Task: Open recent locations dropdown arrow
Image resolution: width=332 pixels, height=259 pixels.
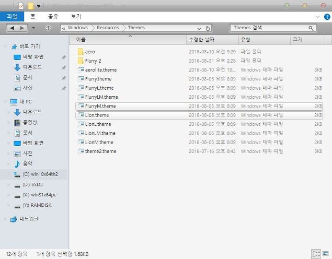Action: coord(33,28)
